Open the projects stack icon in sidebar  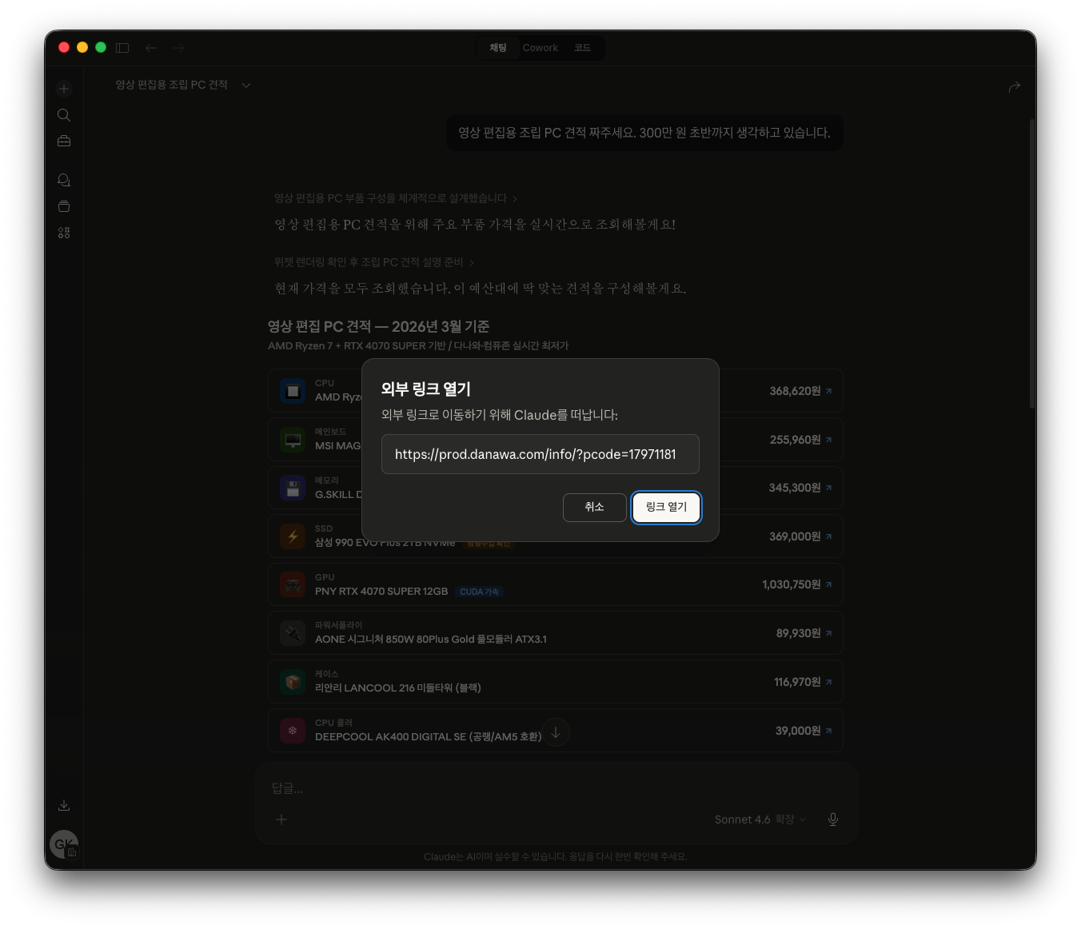pos(64,206)
